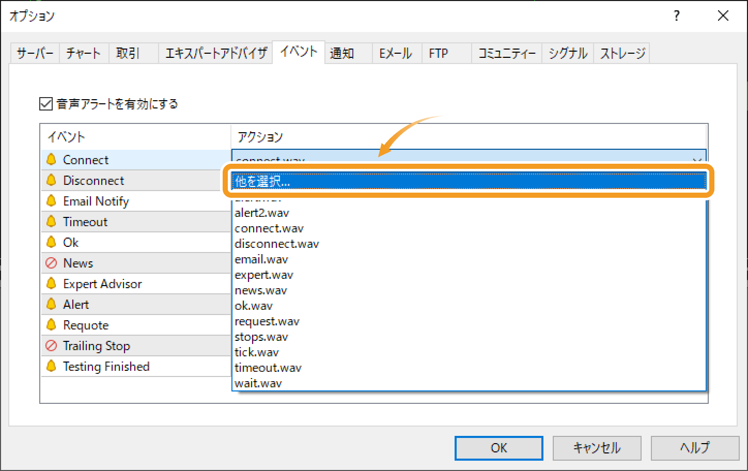Go to the 通知 tab

(342, 53)
